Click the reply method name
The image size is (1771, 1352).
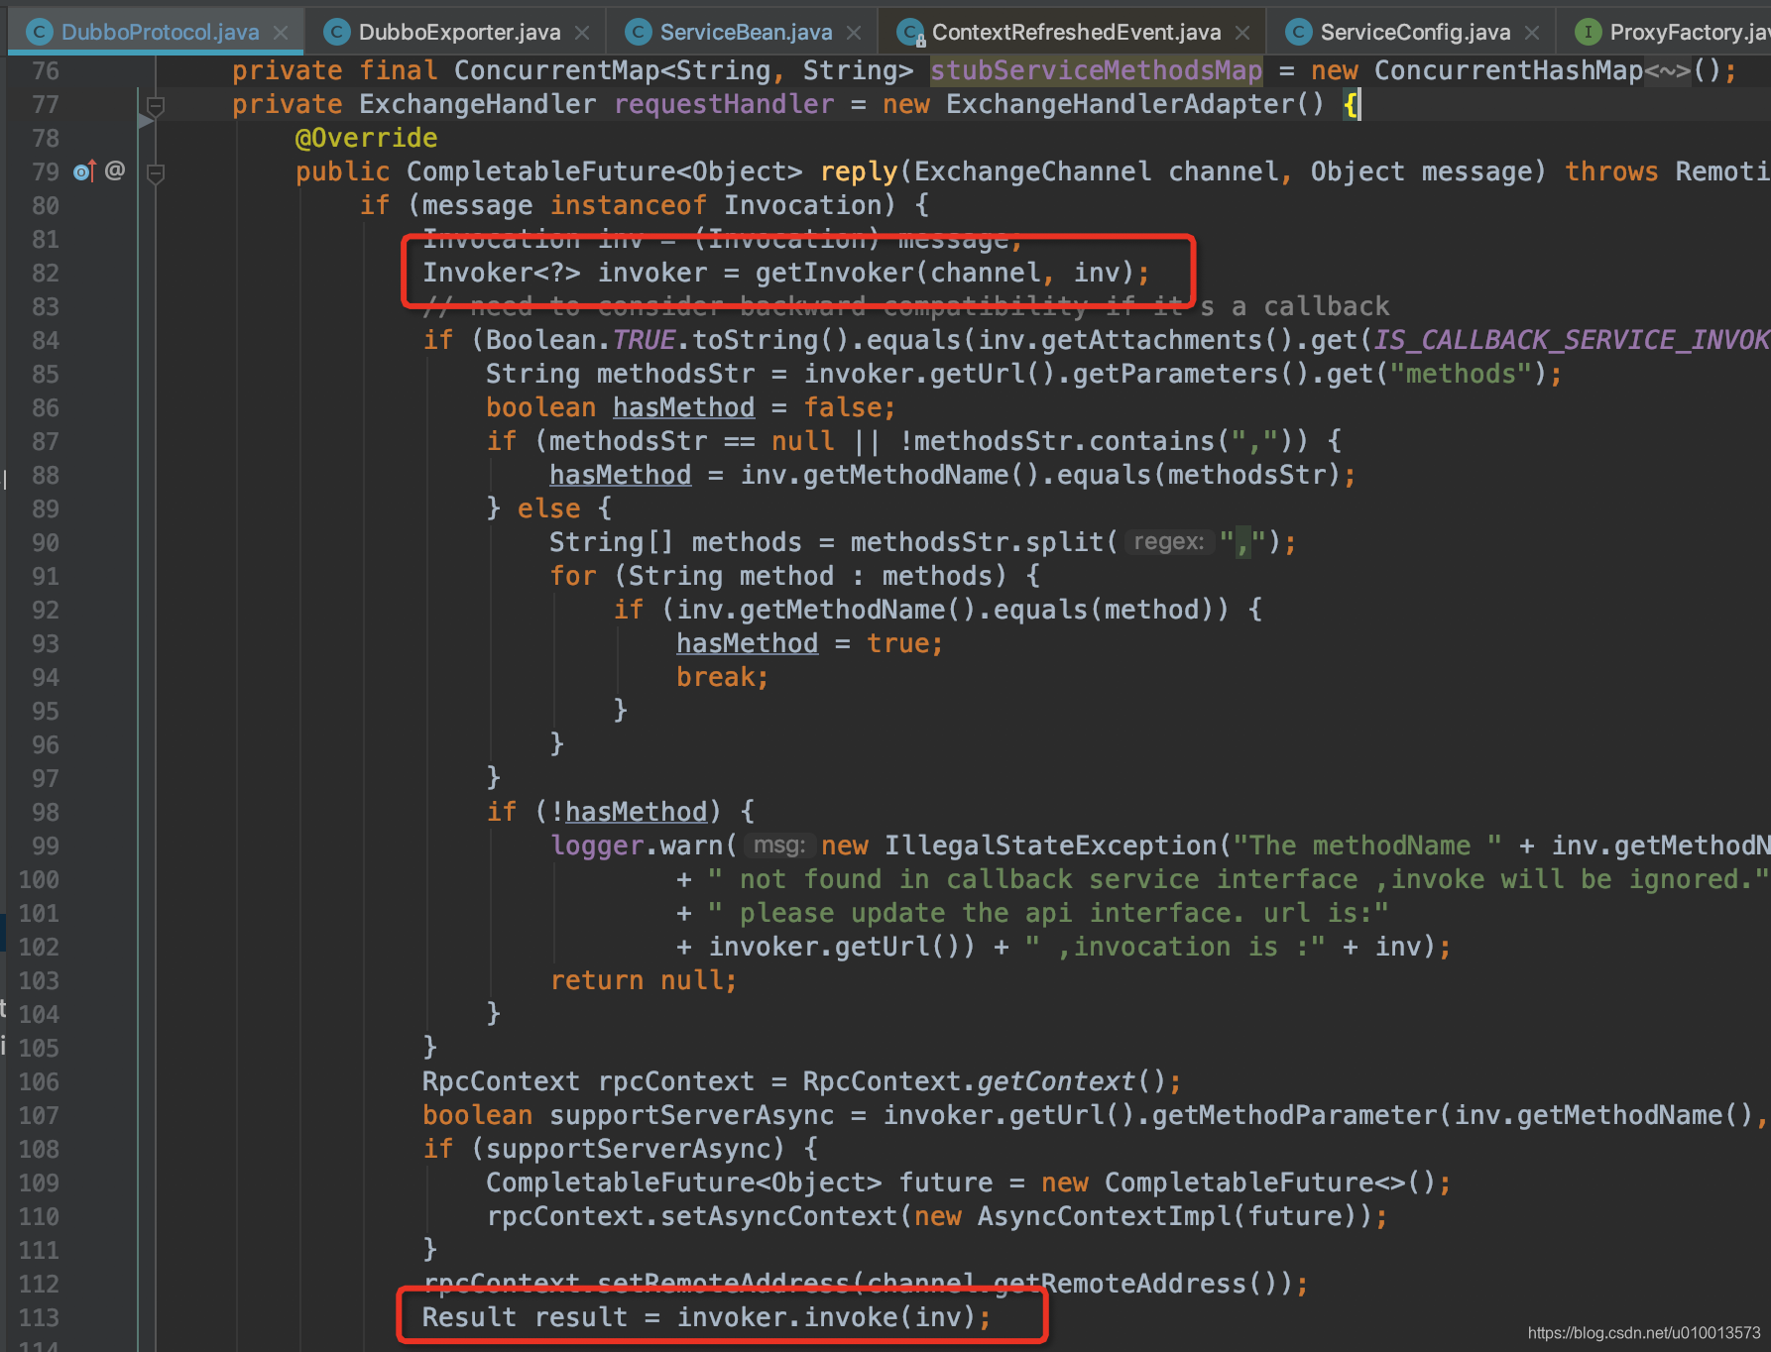pyautogui.click(x=858, y=171)
